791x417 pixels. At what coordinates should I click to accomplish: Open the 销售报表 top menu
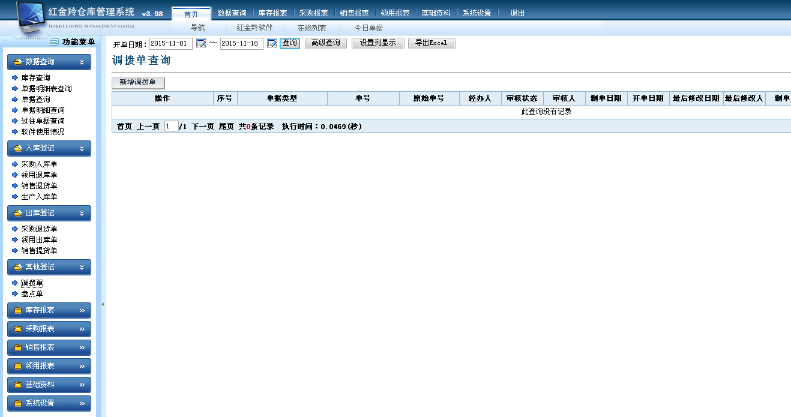[x=354, y=13]
